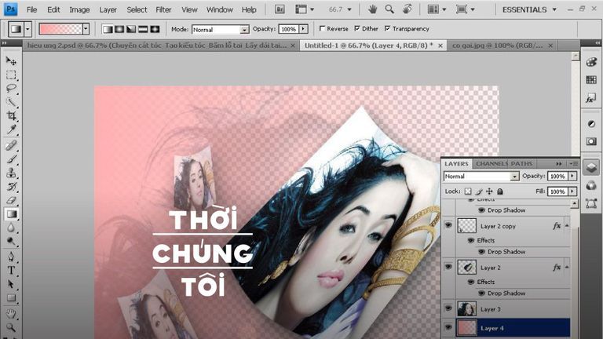The height and width of the screenshot is (339, 603).
Task: Open the gradient Mode dropdown in options bar
Action: coord(221,29)
